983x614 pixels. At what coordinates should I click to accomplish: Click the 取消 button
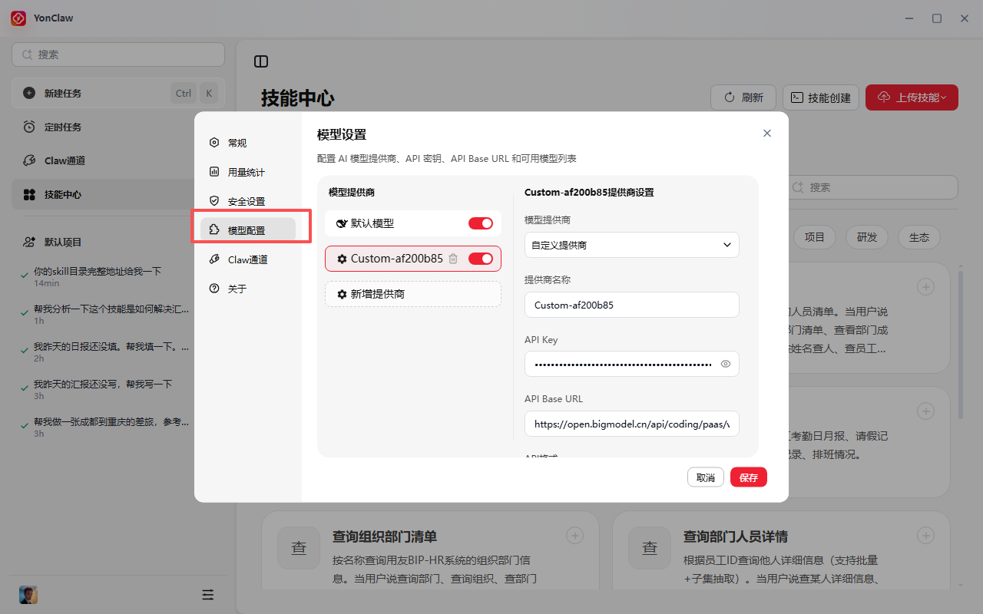coord(706,477)
